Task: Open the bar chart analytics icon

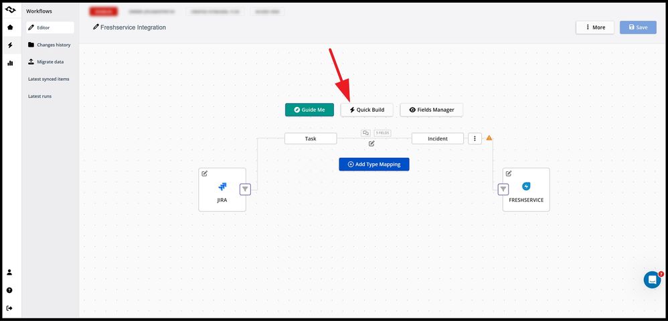Action: click(10, 63)
